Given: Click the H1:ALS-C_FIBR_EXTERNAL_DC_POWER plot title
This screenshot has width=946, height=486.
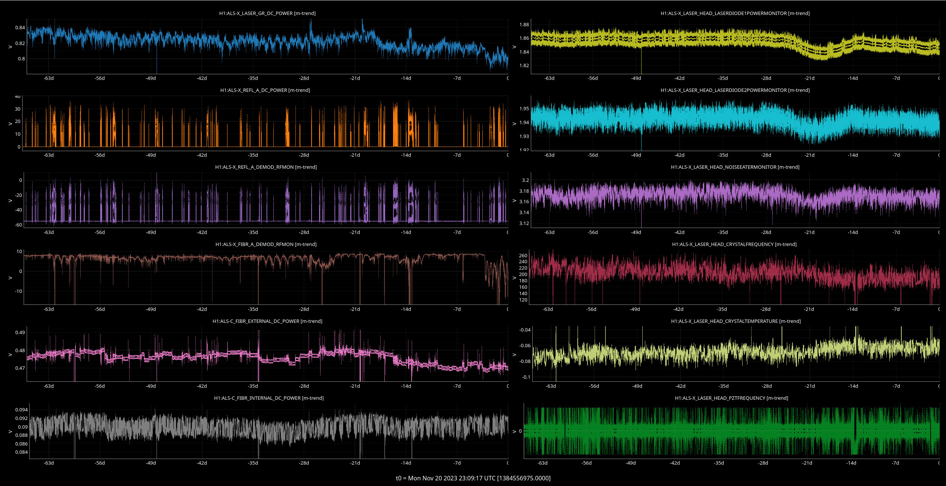Looking at the screenshot, I should [x=267, y=321].
